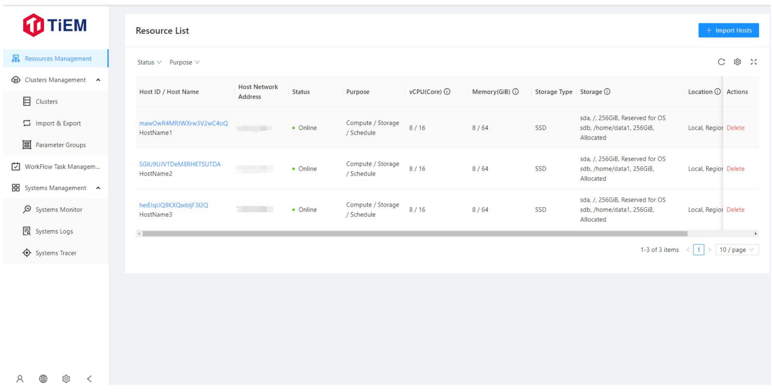772x392 pixels.
Task: Refresh the resource list
Action: (721, 62)
